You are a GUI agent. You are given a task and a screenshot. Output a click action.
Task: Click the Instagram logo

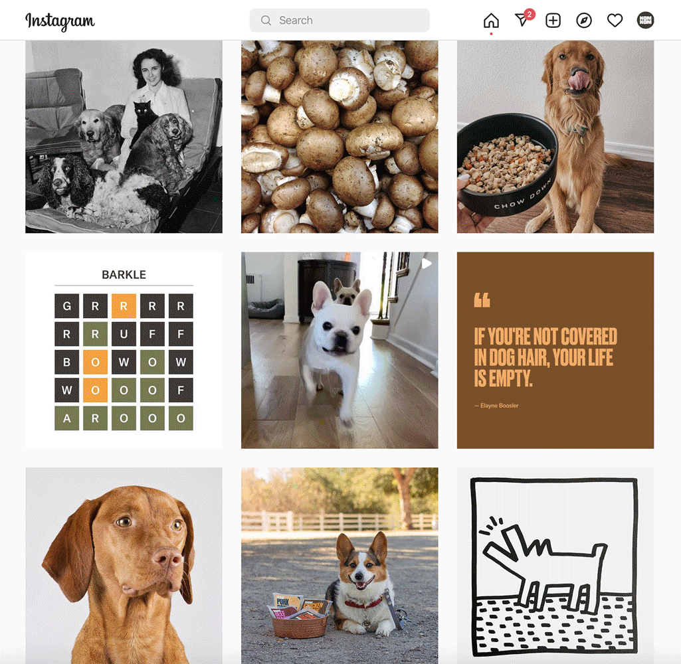coord(60,21)
